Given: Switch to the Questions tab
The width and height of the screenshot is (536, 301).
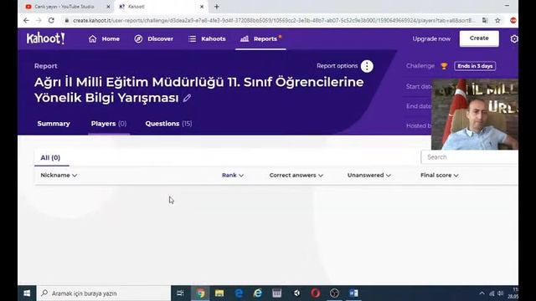Looking at the screenshot, I should click(168, 124).
